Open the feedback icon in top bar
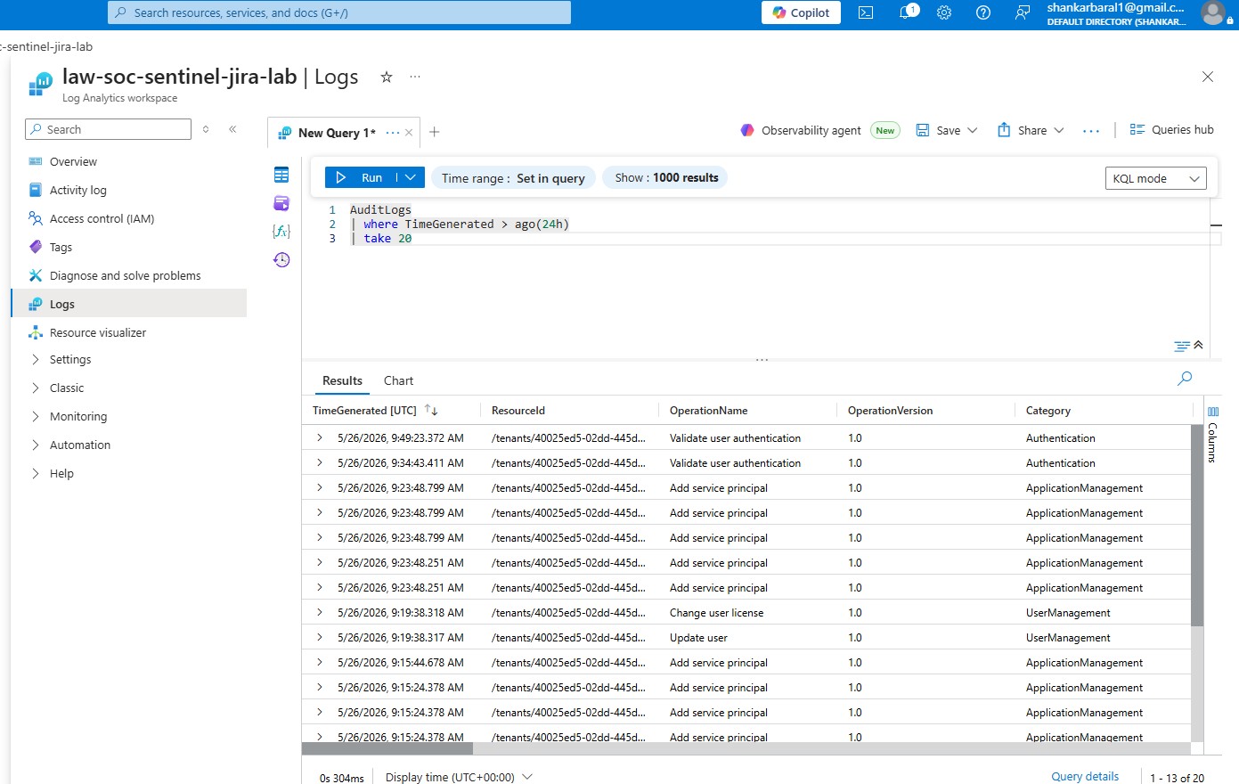Screen dimensions: 1239x784 click(1023, 12)
